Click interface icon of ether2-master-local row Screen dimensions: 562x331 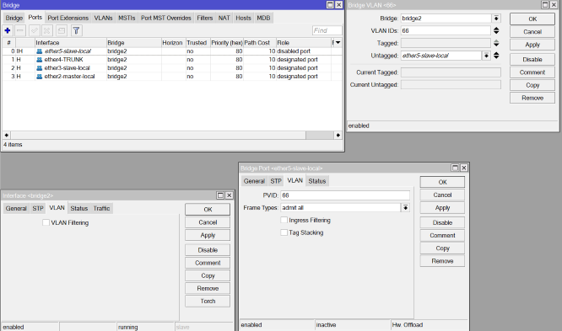click(x=40, y=77)
